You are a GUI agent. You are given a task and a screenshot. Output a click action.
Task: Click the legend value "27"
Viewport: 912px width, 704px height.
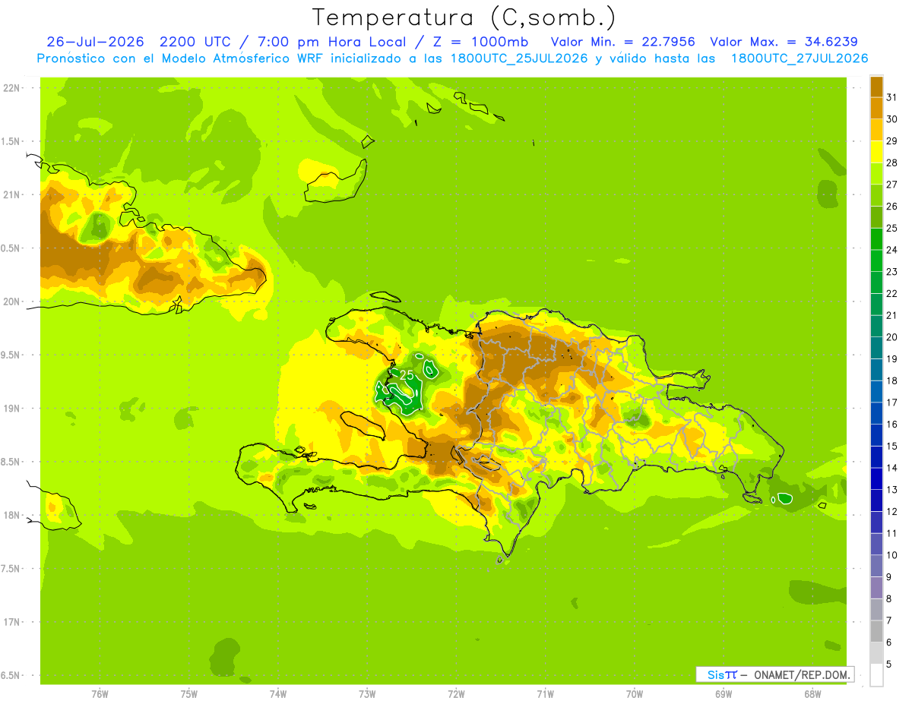point(891,185)
